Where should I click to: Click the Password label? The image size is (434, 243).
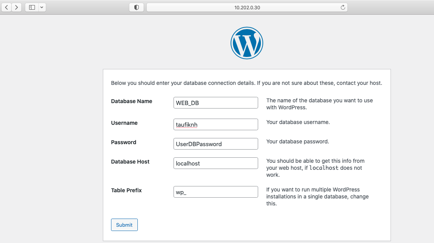pyautogui.click(x=123, y=142)
